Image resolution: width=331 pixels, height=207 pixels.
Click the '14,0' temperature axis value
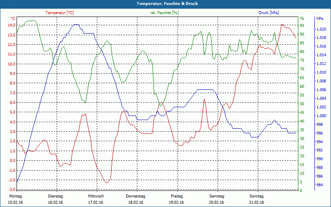12,25
